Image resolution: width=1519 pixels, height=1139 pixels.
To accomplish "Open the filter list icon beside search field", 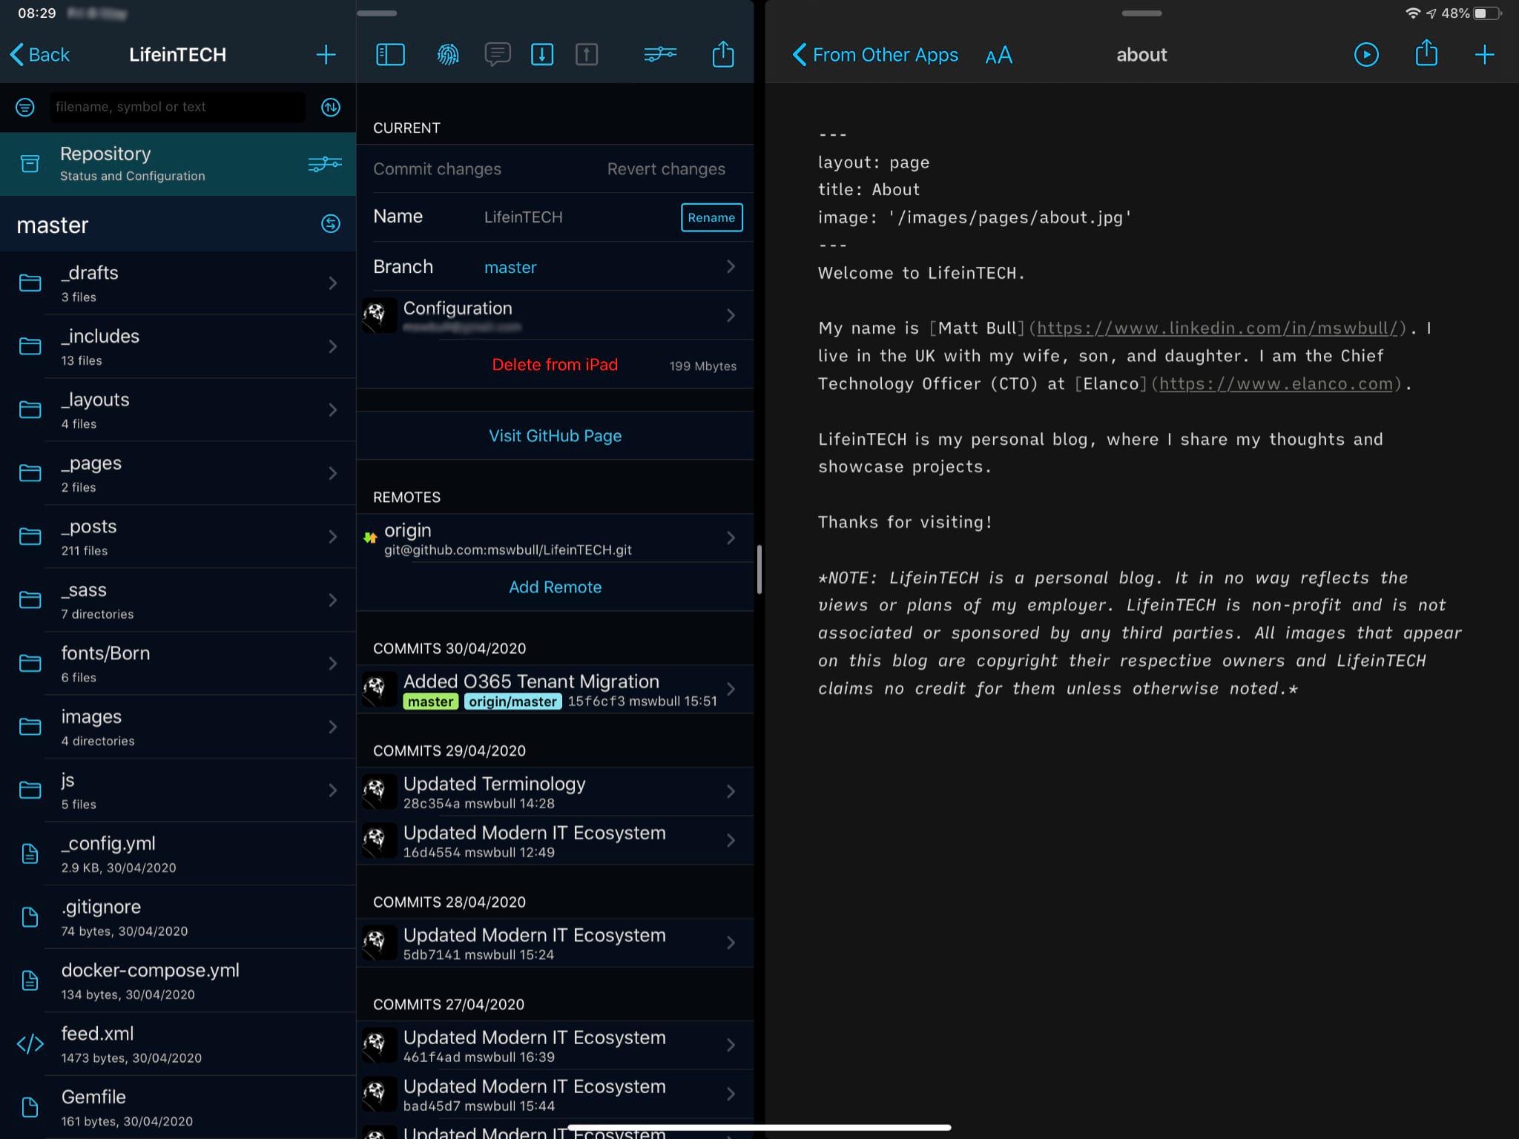I will tap(25, 107).
